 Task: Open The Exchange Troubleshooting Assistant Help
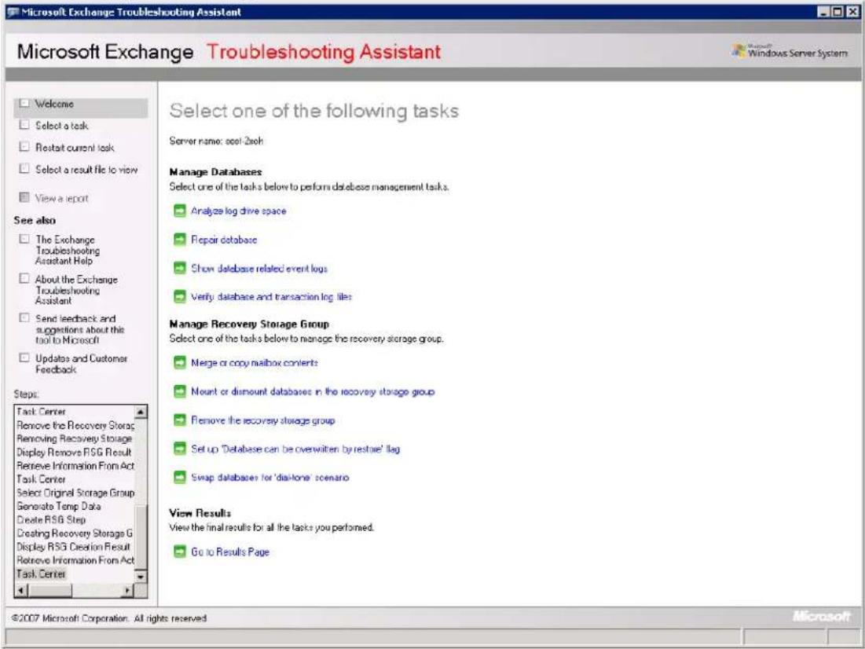pyautogui.click(x=68, y=250)
